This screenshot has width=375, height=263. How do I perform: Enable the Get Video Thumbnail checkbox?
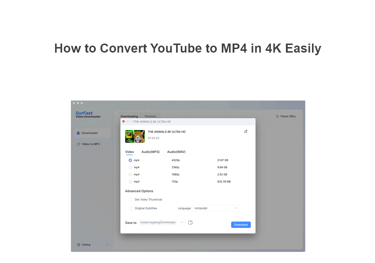pos(130,200)
